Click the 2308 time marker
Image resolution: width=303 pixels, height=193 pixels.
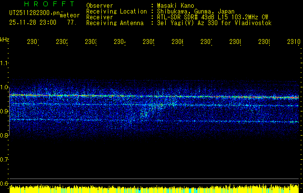point(235,42)
